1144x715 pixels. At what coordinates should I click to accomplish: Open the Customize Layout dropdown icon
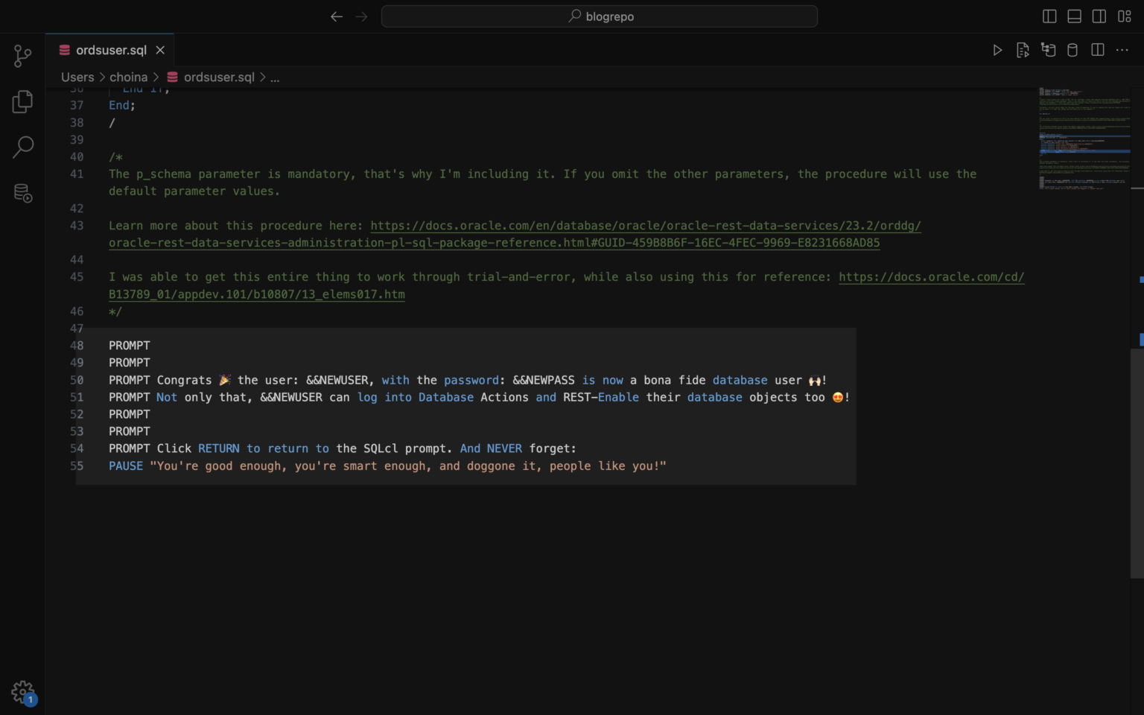(1124, 16)
